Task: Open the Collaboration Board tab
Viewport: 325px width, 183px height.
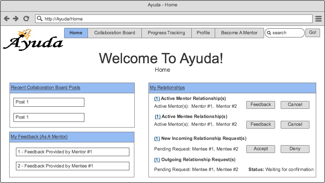Action: point(114,33)
